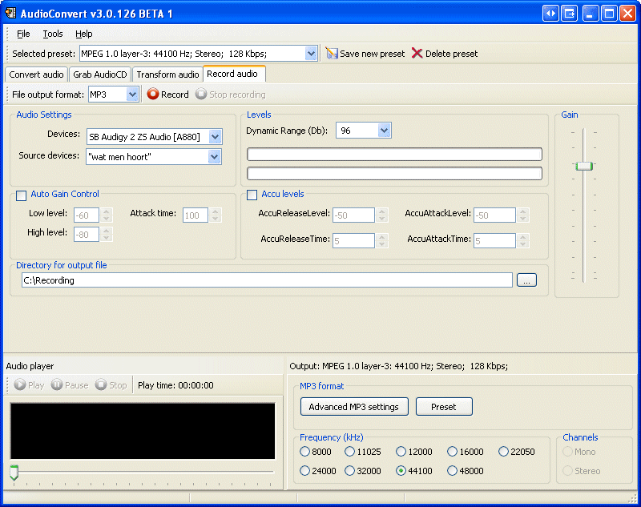Click the Low level spinner

coord(107,215)
